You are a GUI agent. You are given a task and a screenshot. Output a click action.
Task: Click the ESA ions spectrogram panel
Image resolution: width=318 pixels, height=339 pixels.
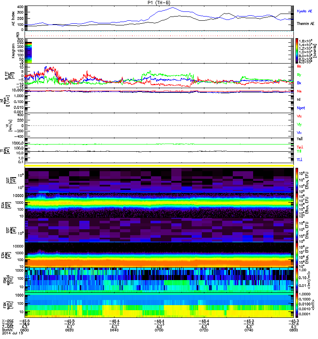(x=159, y=206)
